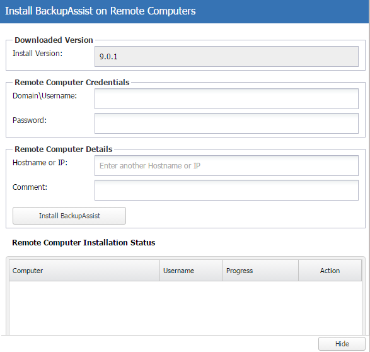This screenshot has width=370, height=352.
Task: Click the Progress column header
Action: tap(260, 271)
